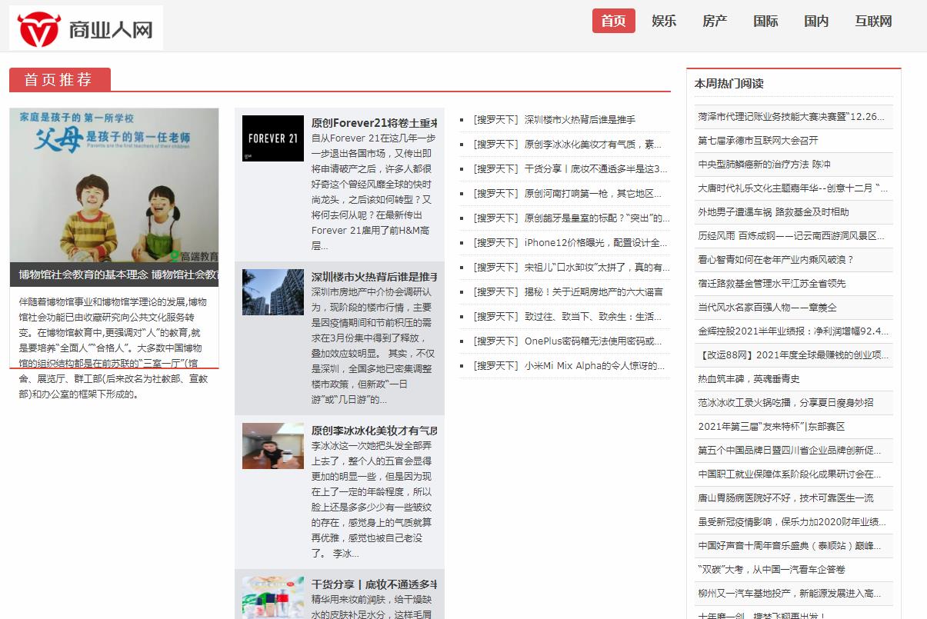Click the 本周热门阅读 sidebar heading
Image resolution: width=927 pixels, height=619 pixels.
tap(729, 84)
